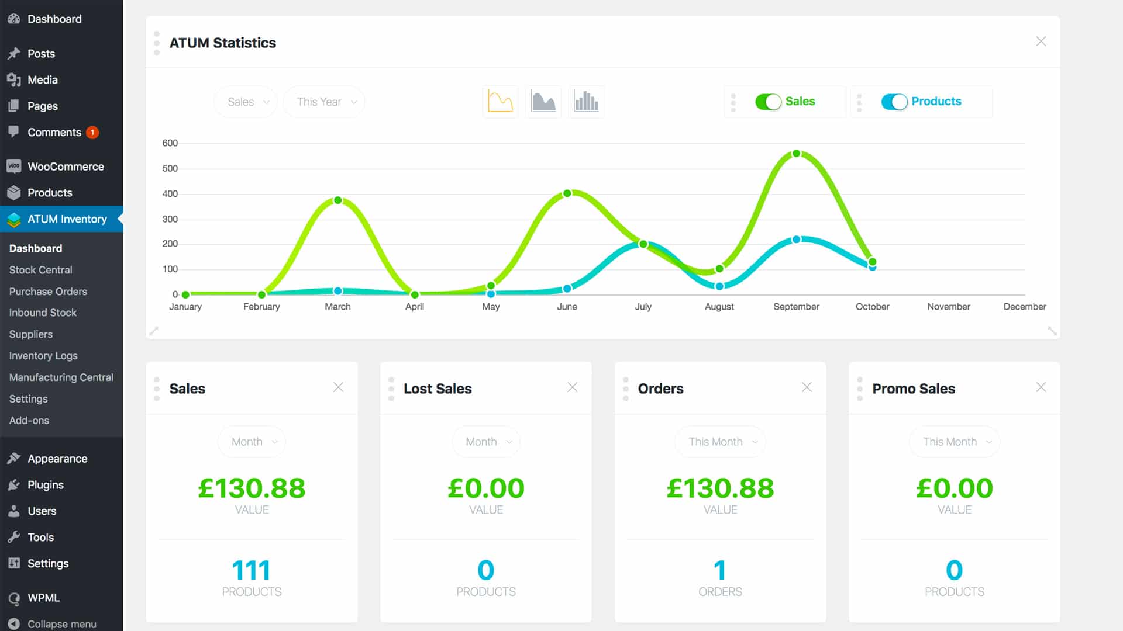Click the March Sales peak data point
This screenshot has height=631, width=1123.
337,200
